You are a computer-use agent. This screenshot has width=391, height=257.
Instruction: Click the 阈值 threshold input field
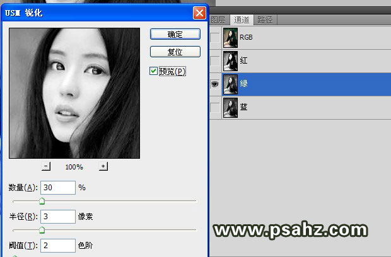(57, 244)
